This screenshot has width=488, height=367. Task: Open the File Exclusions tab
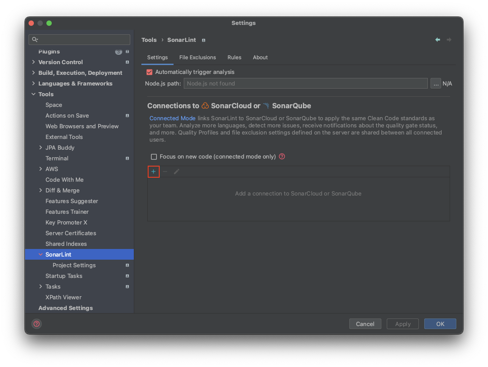[198, 57]
